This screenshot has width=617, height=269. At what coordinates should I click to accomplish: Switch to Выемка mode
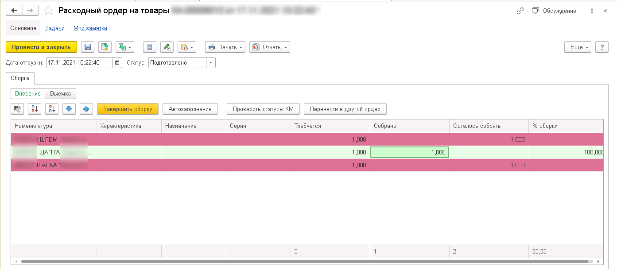pos(61,94)
